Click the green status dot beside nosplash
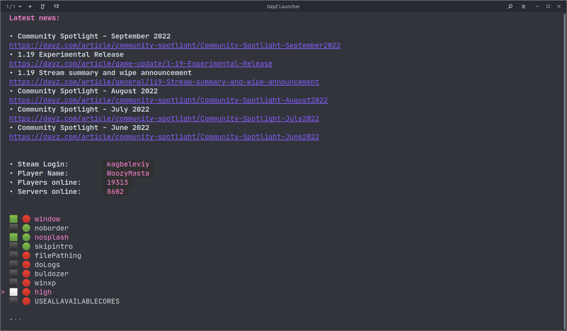Viewport: 567px width, 331px height. [x=26, y=237]
